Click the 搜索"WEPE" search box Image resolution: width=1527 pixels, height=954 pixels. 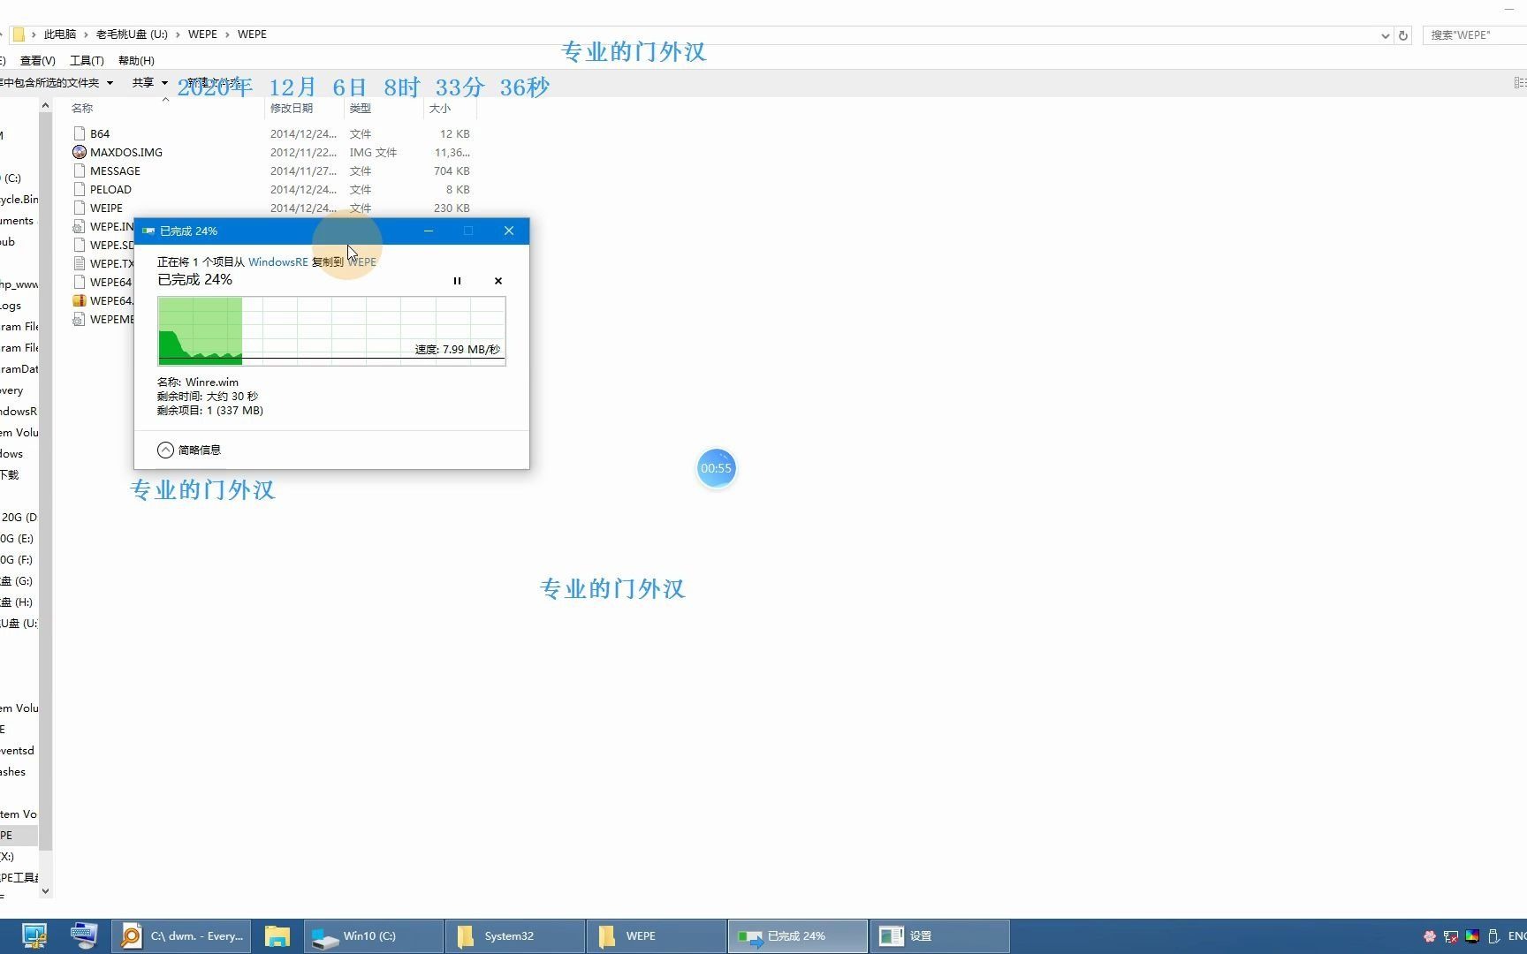point(1473,34)
